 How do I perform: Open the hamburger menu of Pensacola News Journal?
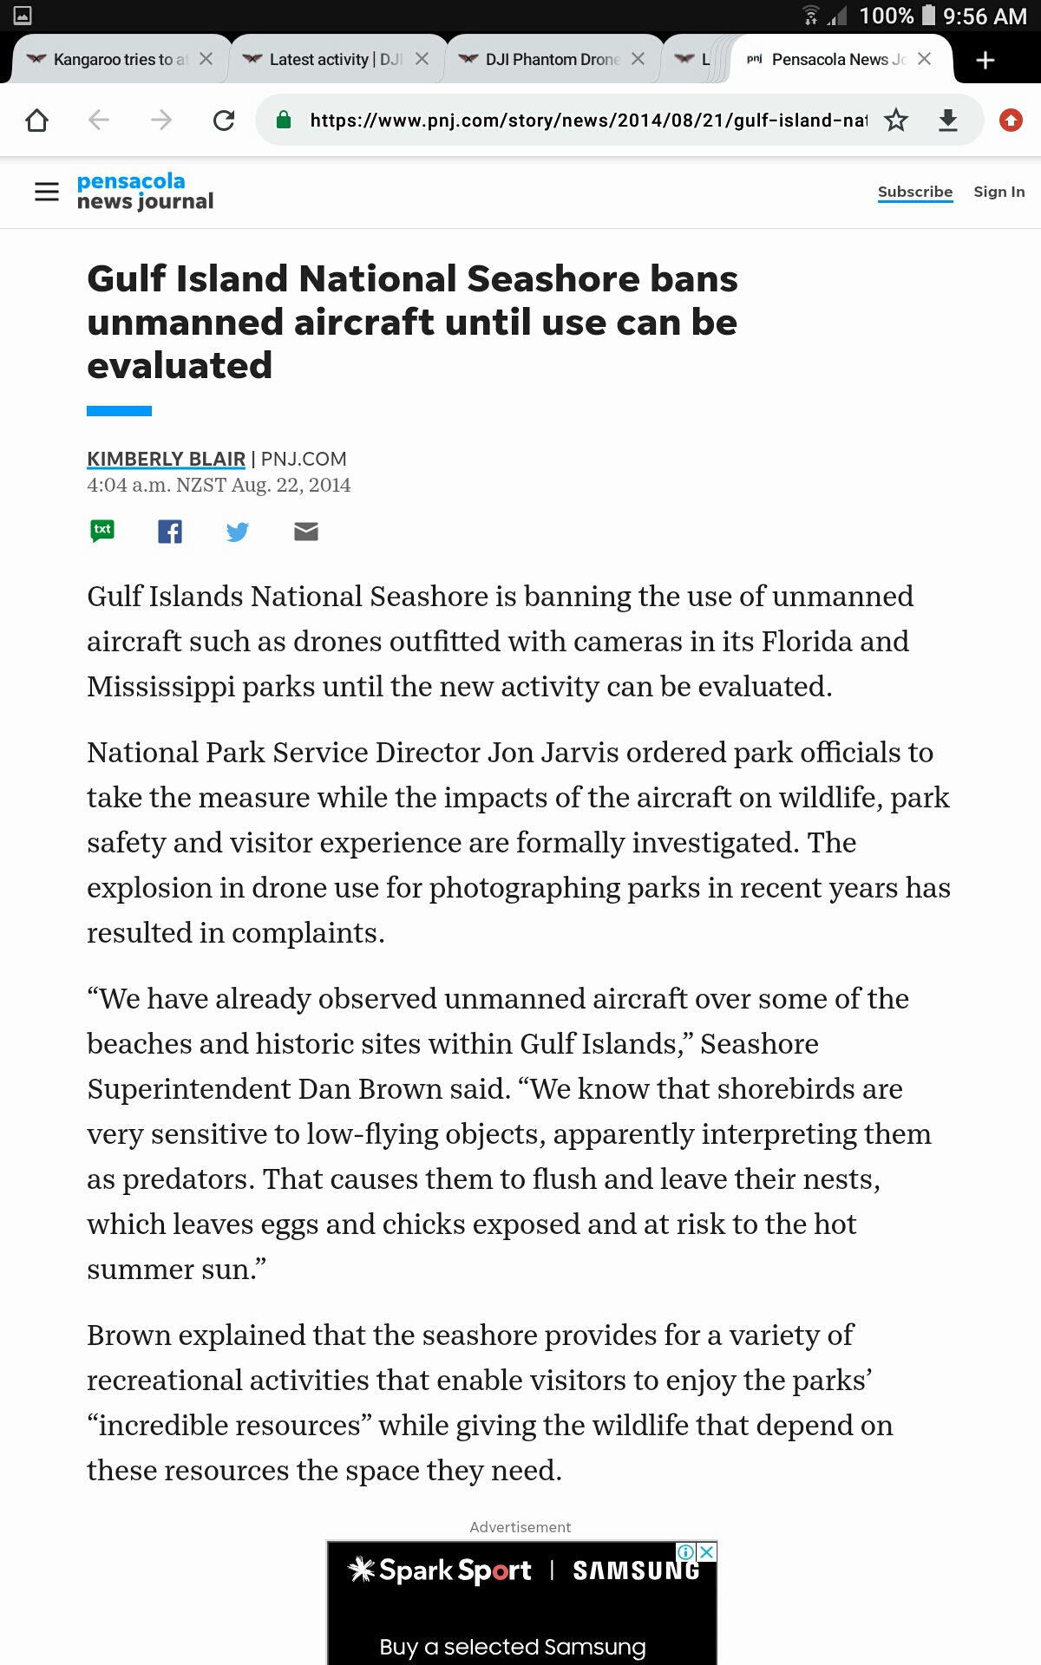47,192
